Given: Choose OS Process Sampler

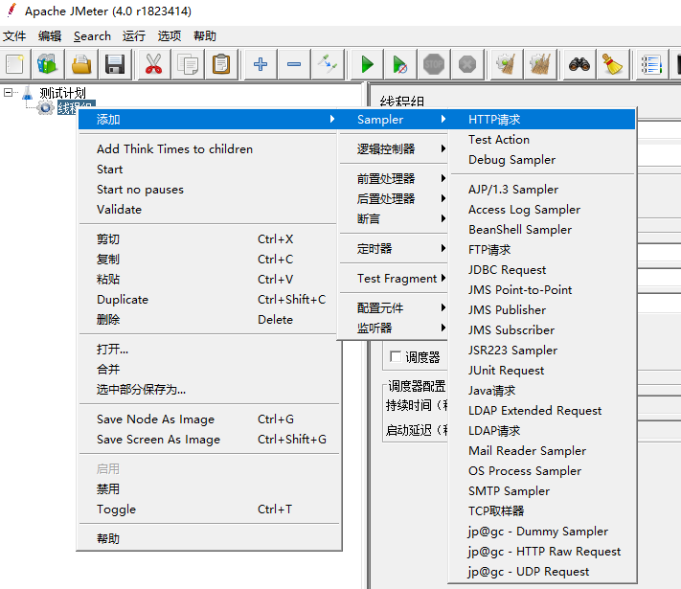Looking at the screenshot, I should (542, 471).
